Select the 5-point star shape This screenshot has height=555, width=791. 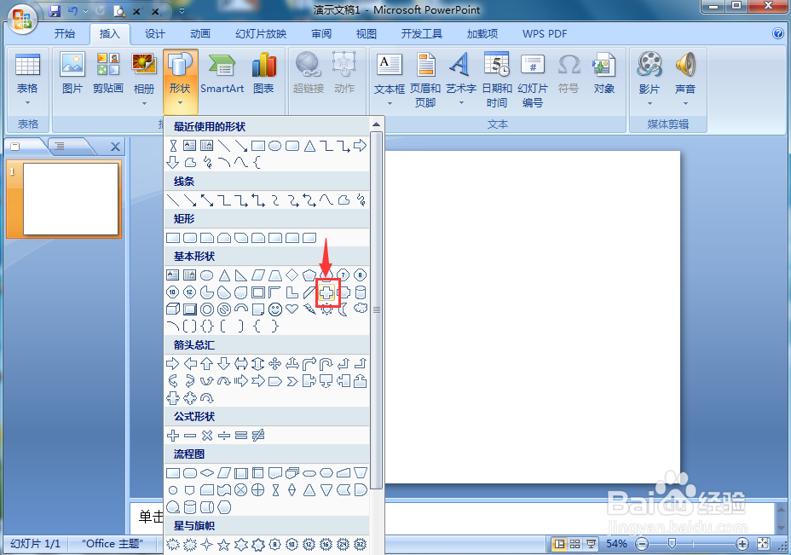(x=224, y=545)
